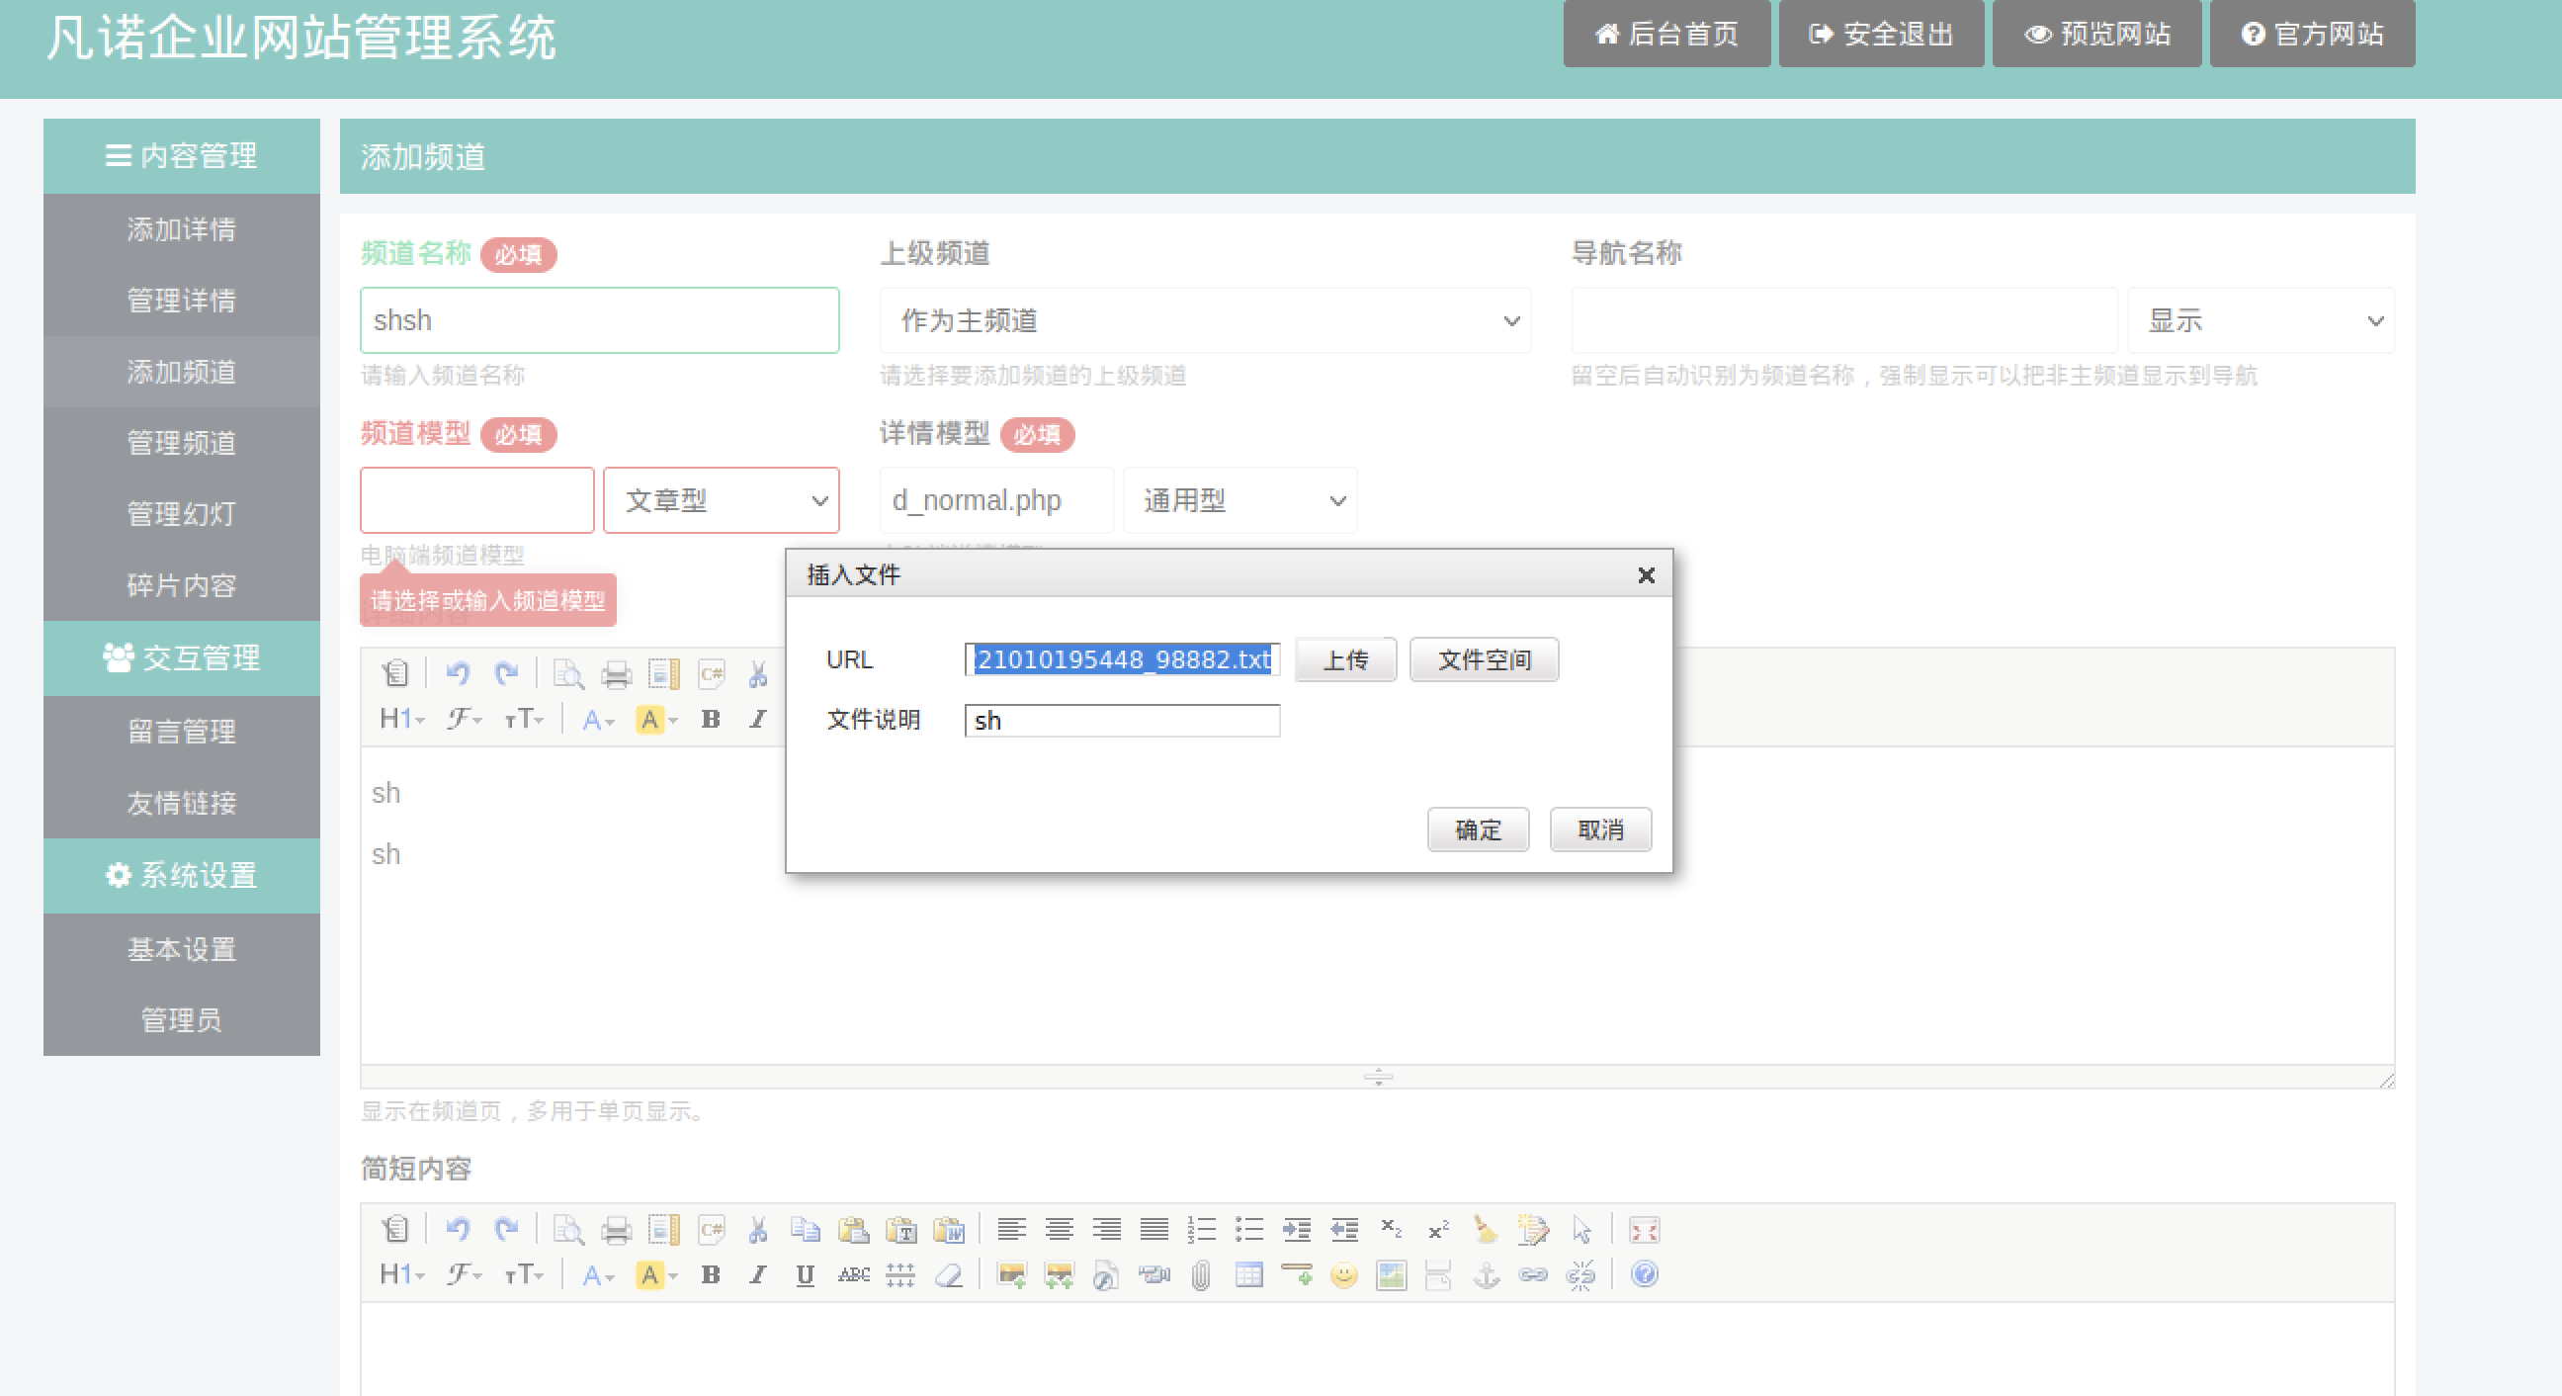Open preview in 简短内容 editor toolbar
This screenshot has width=2562, height=1396.
(x=569, y=1230)
